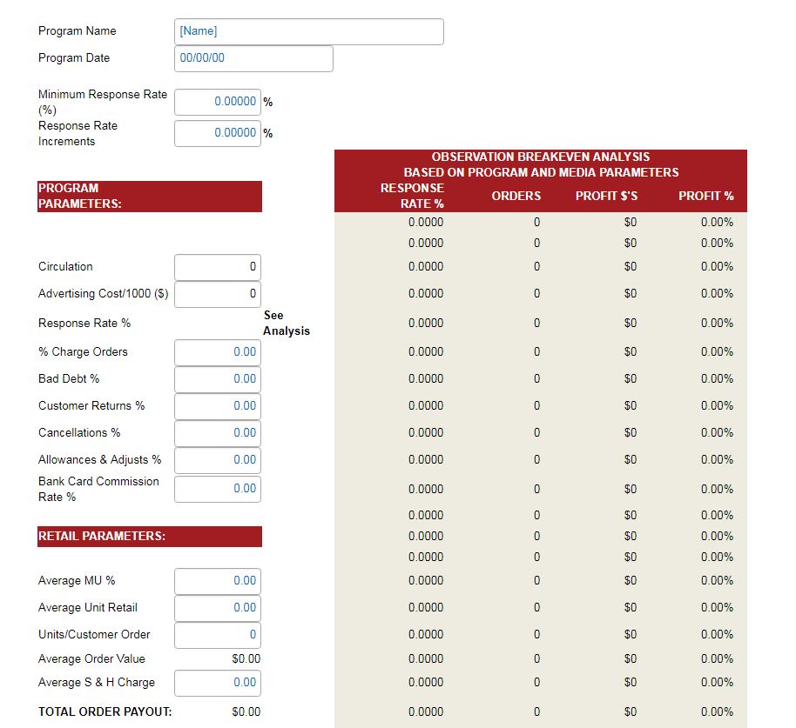Viewport: 796px width, 728px height.
Task: Click the PROFIT $'S column header
Action: [606, 196]
